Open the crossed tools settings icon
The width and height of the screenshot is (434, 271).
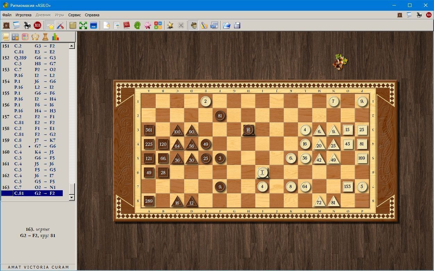click(x=60, y=25)
